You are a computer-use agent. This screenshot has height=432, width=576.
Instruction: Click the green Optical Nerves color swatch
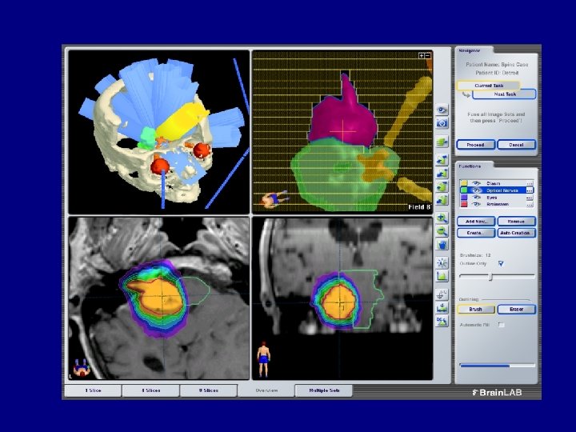(464, 190)
